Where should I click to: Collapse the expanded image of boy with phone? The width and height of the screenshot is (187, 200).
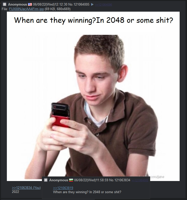point(93,96)
